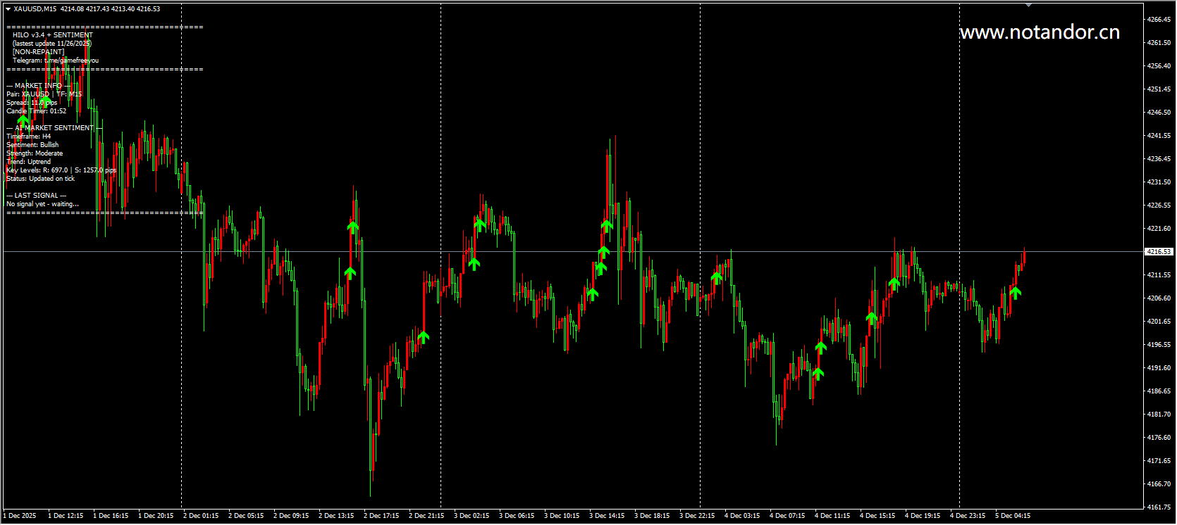1177x525 pixels.
Task: Click the green buy arrow nearest the 2 Dec 21:15 label
Action: click(x=423, y=337)
